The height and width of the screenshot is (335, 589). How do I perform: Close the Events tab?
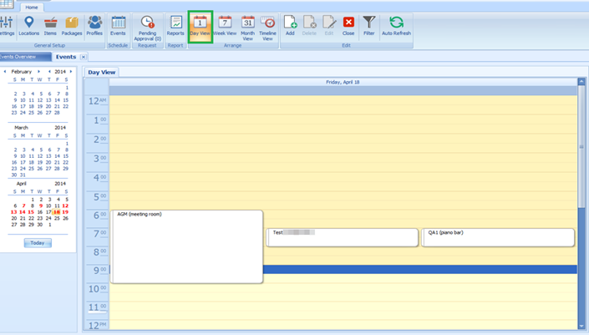[x=84, y=57]
